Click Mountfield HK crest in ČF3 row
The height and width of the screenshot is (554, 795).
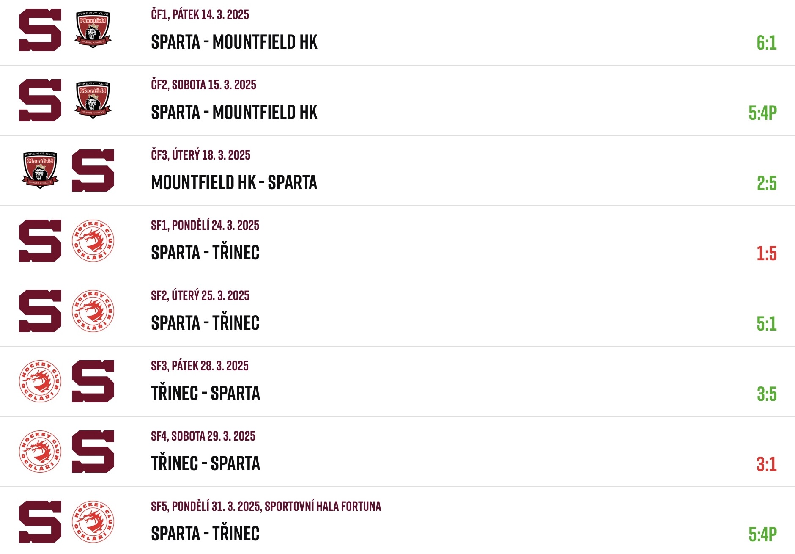[40, 170]
